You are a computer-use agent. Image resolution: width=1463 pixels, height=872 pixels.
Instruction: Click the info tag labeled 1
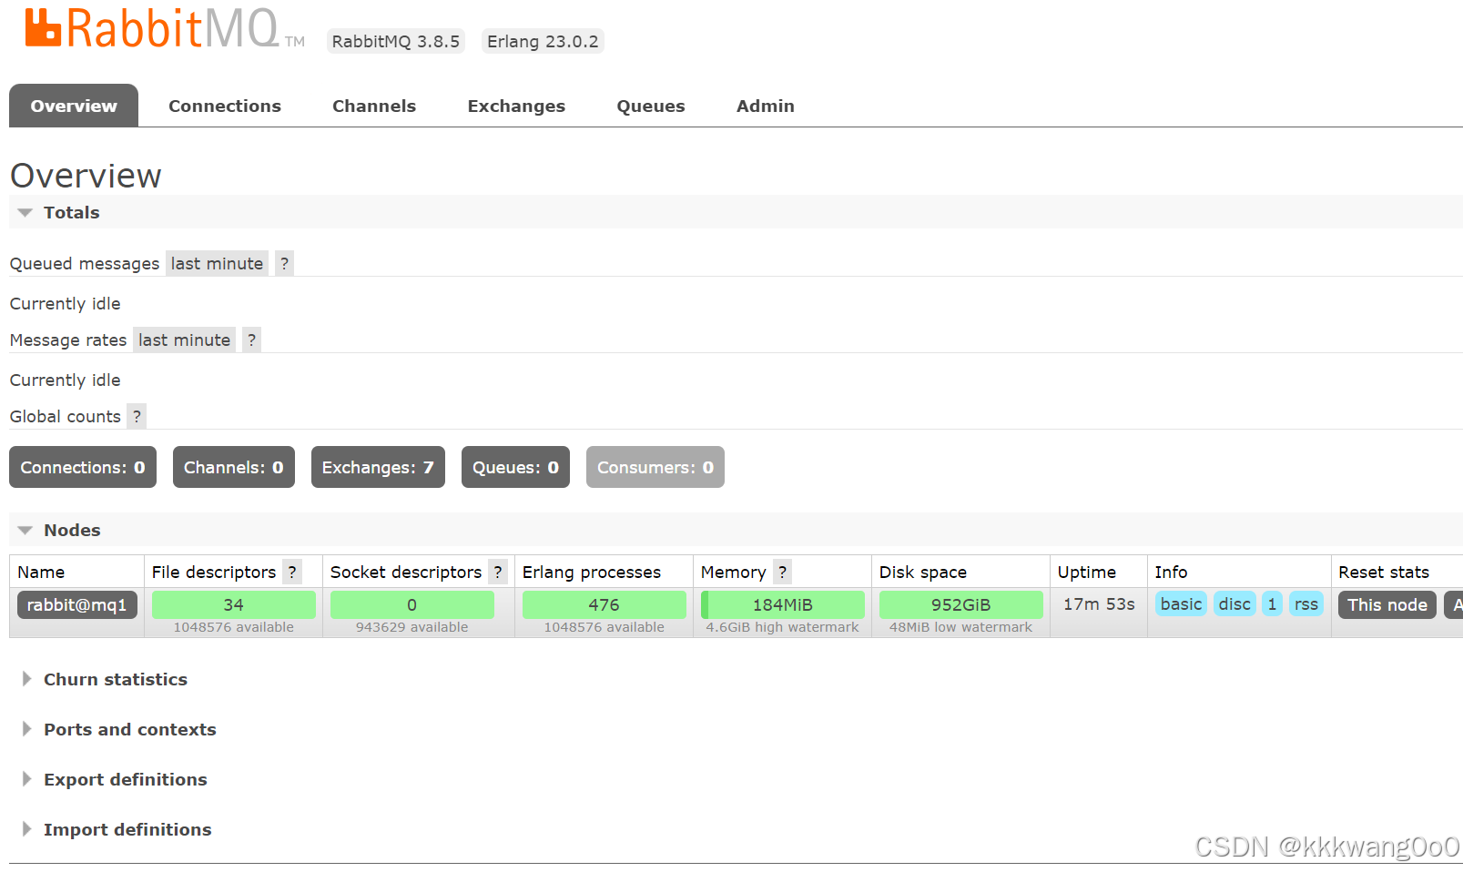click(x=1272, y=603)
